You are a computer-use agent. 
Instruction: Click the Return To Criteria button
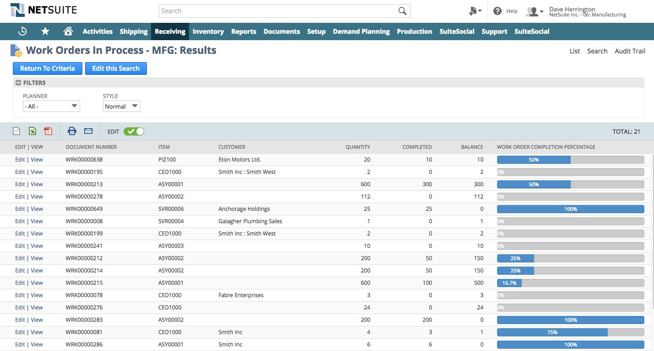pyautogui.click(x=48, y=68)
